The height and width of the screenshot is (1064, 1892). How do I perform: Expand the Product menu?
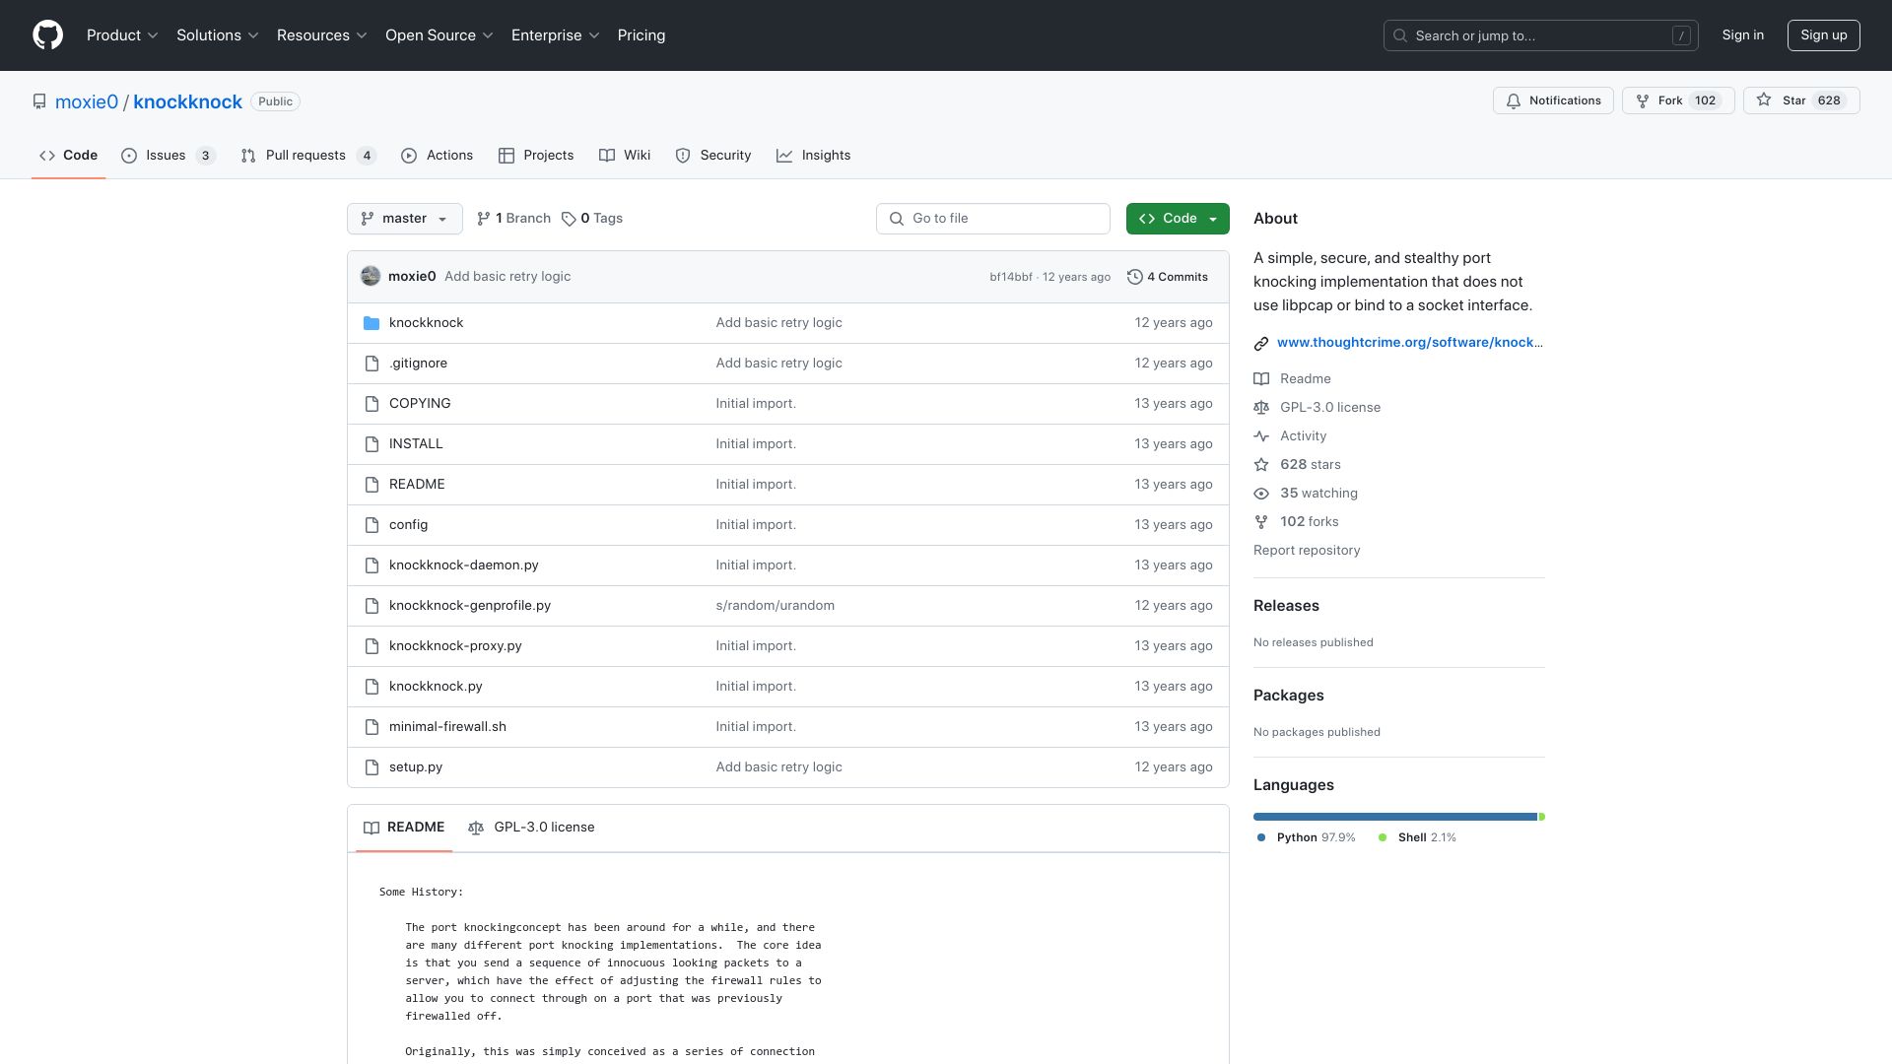(122, 35)
